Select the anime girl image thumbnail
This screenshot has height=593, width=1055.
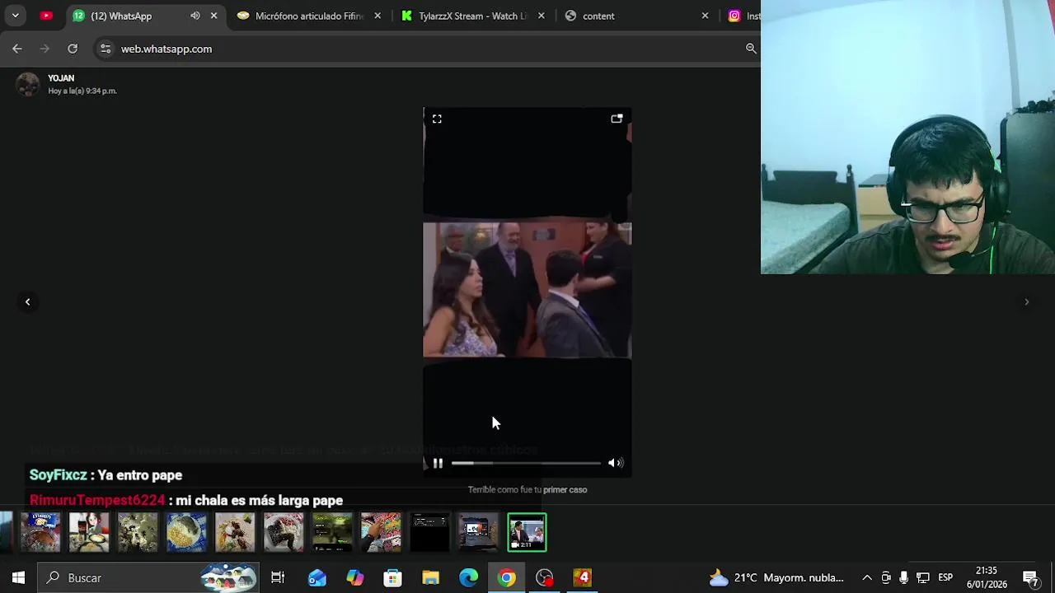click(89, 532)
